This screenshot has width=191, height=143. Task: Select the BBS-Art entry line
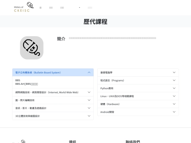(x=27, y=84)
